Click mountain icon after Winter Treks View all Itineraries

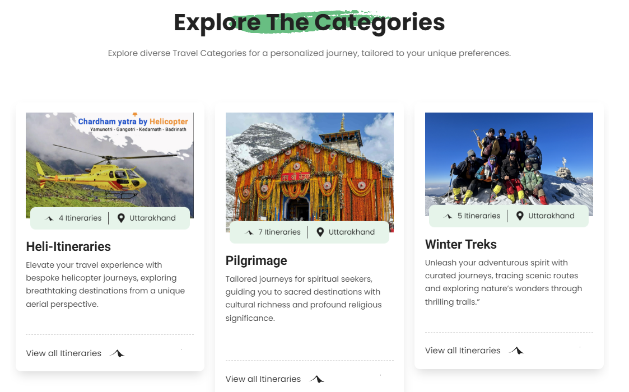516,351
